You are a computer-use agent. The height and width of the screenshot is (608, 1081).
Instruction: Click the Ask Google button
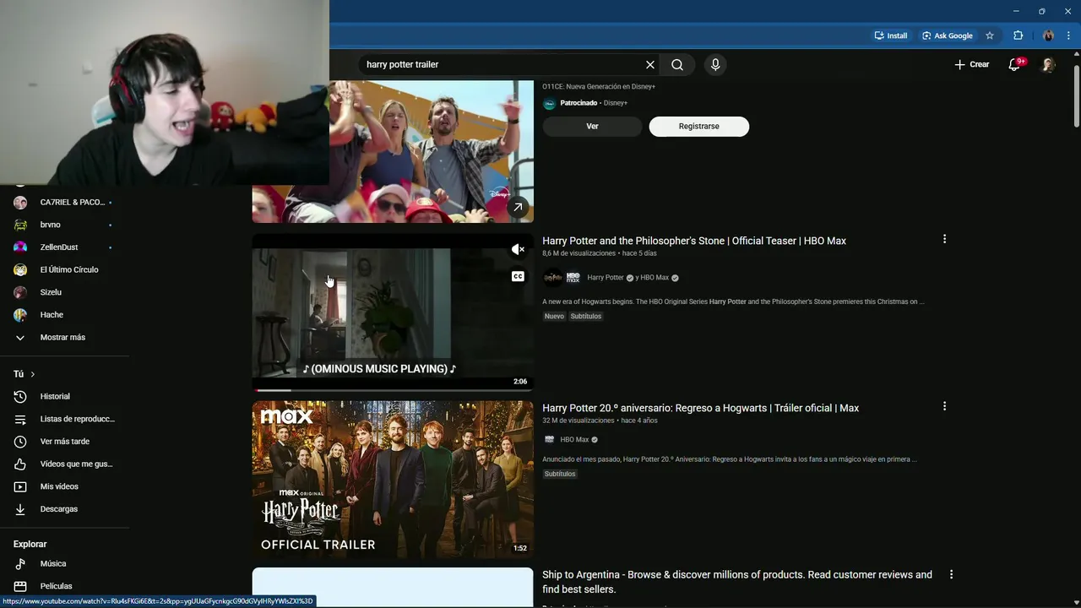click(948, 35)
